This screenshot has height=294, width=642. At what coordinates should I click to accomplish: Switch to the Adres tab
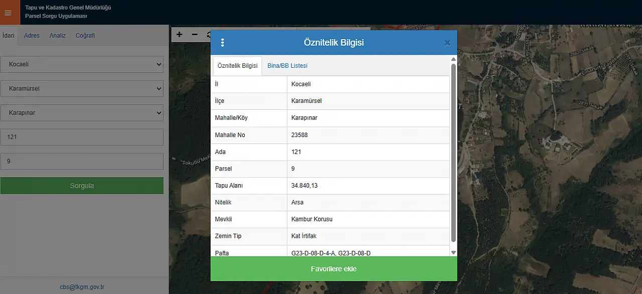32,36
